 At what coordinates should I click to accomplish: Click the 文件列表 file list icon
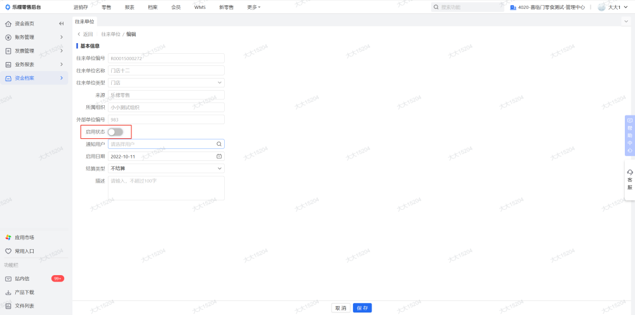pyautogui.click(x=8, y=306)
